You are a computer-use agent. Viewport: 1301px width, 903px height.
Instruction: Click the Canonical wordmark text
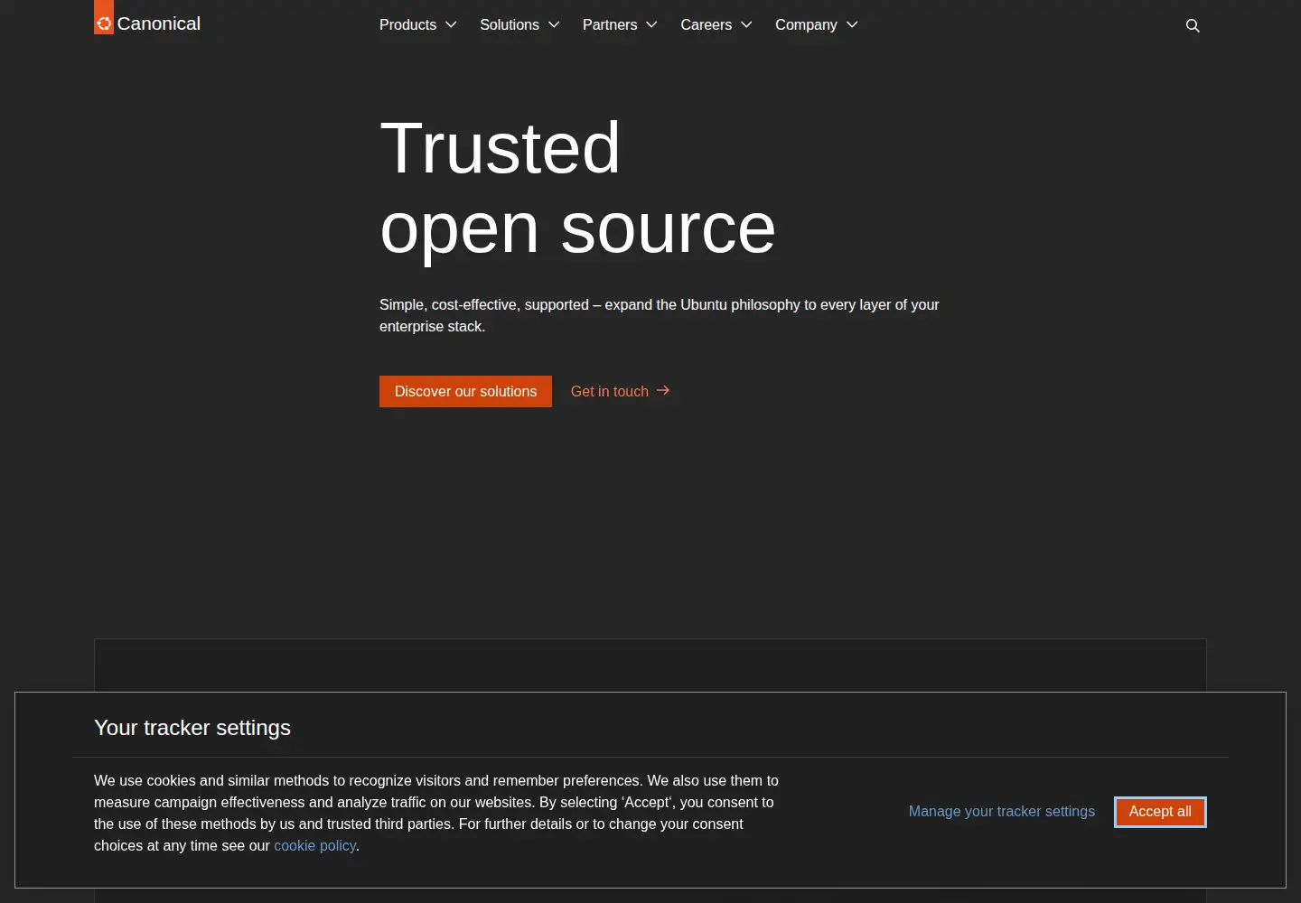click(159, 23)
